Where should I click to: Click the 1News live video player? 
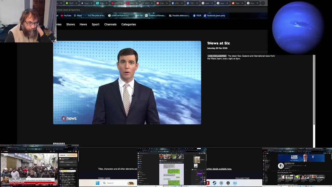127,83
